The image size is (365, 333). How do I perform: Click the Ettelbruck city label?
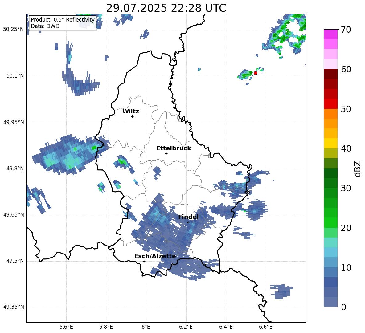coord(174,148)
